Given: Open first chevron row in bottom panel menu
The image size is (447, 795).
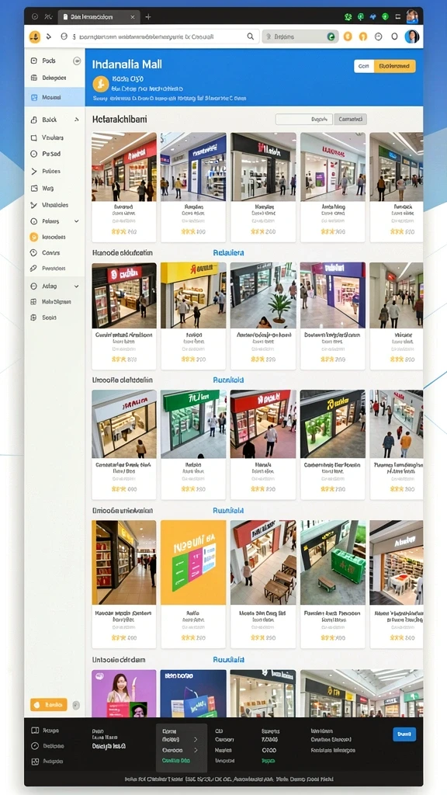Looking at the screenshot, I should tap(180, 740).
